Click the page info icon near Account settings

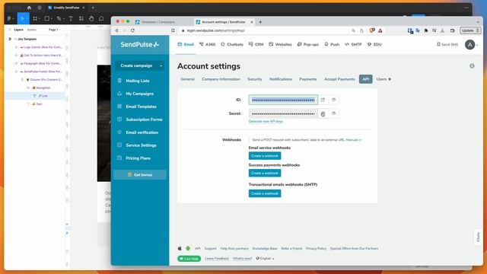click(472, 66)
